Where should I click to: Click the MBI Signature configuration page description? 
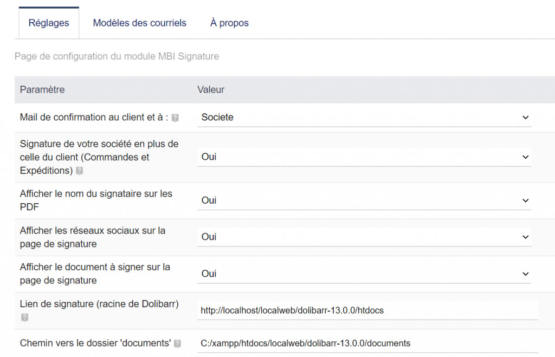[x=117, y=56]
